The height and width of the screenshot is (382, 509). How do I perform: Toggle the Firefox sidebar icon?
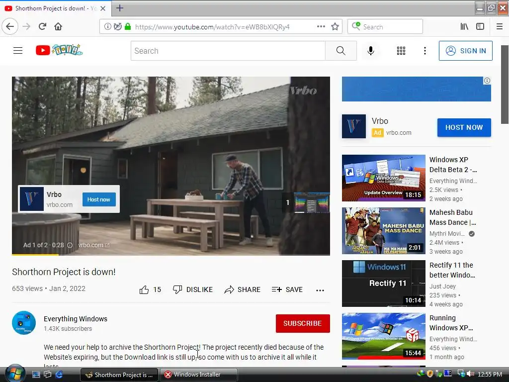pos(480,27)
